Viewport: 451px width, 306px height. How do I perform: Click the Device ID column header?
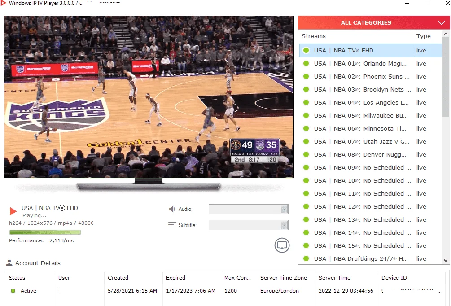coord(394,278)
